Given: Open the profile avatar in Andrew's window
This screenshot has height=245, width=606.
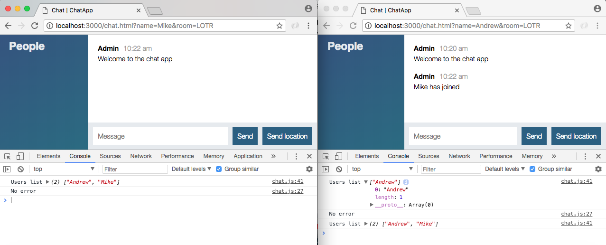Looking at the screenshot, I should tap(597, 9).
